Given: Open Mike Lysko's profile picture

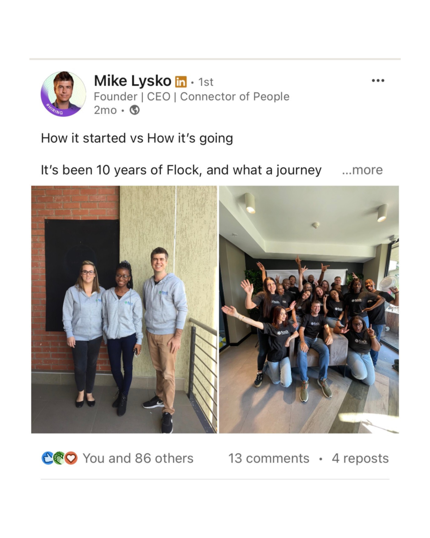Looking at the screenshot, I should coord(63,94).
